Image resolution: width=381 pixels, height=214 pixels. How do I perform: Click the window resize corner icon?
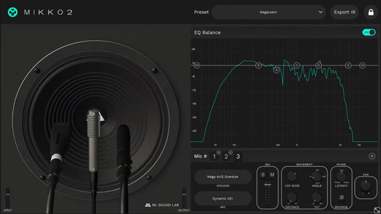pyautogui.click(x=377, y=210)
